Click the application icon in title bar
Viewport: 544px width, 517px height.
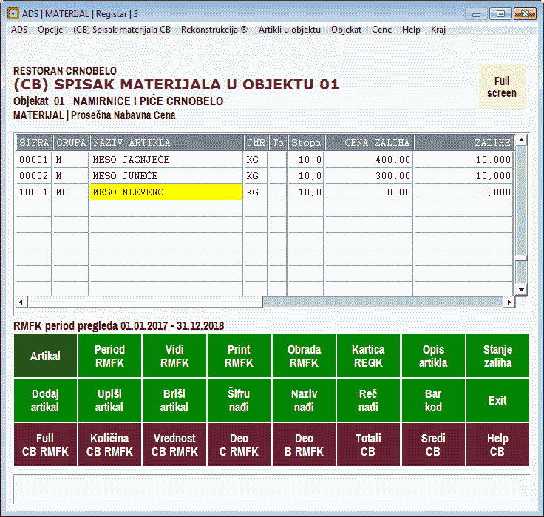(13, 13)
